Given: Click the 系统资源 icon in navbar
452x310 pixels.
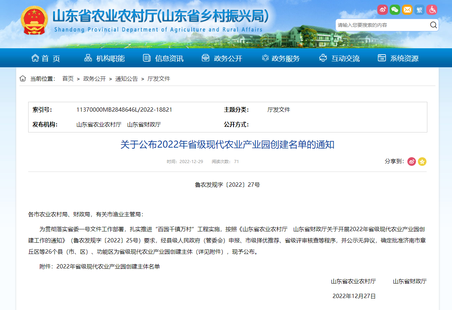Looking at the screenshot, I should [x=382, y=58].
